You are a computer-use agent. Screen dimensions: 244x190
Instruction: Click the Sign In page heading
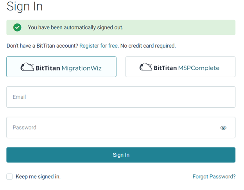pyautogui.click(x=25, y=7)
